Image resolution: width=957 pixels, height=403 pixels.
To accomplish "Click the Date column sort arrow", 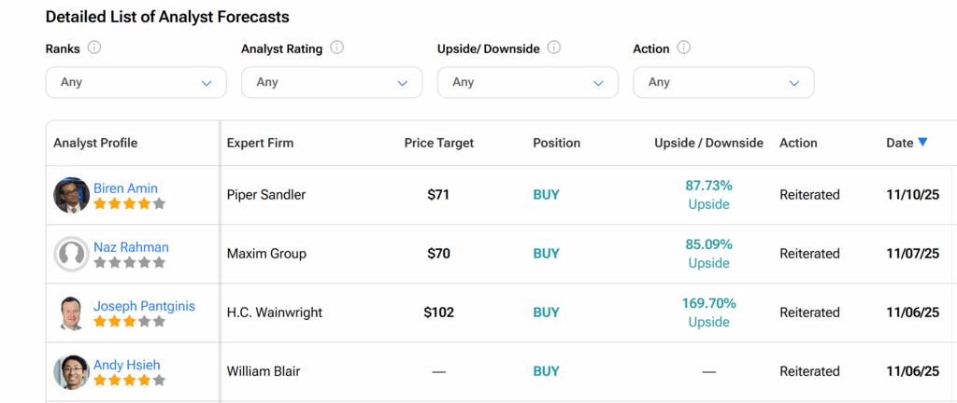I will (922, 142).
